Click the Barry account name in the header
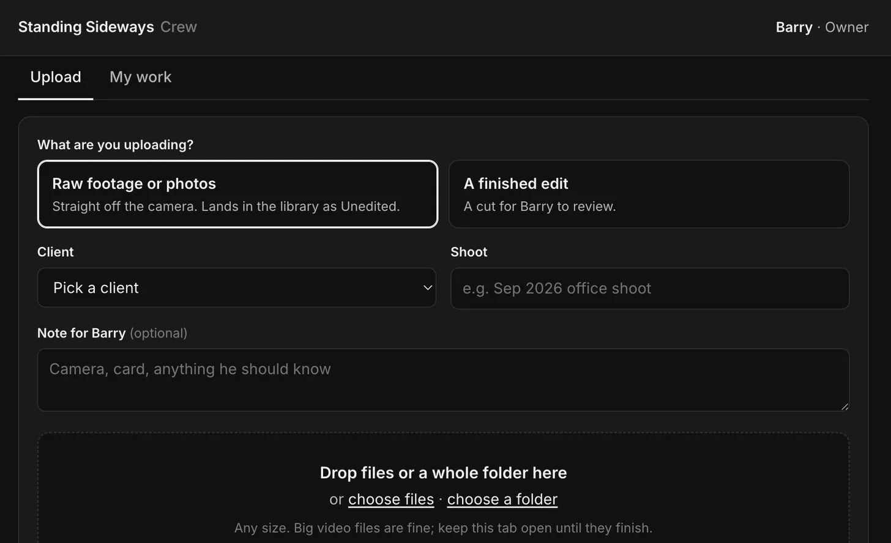891x543 pixels. click(x=794, y=28)
